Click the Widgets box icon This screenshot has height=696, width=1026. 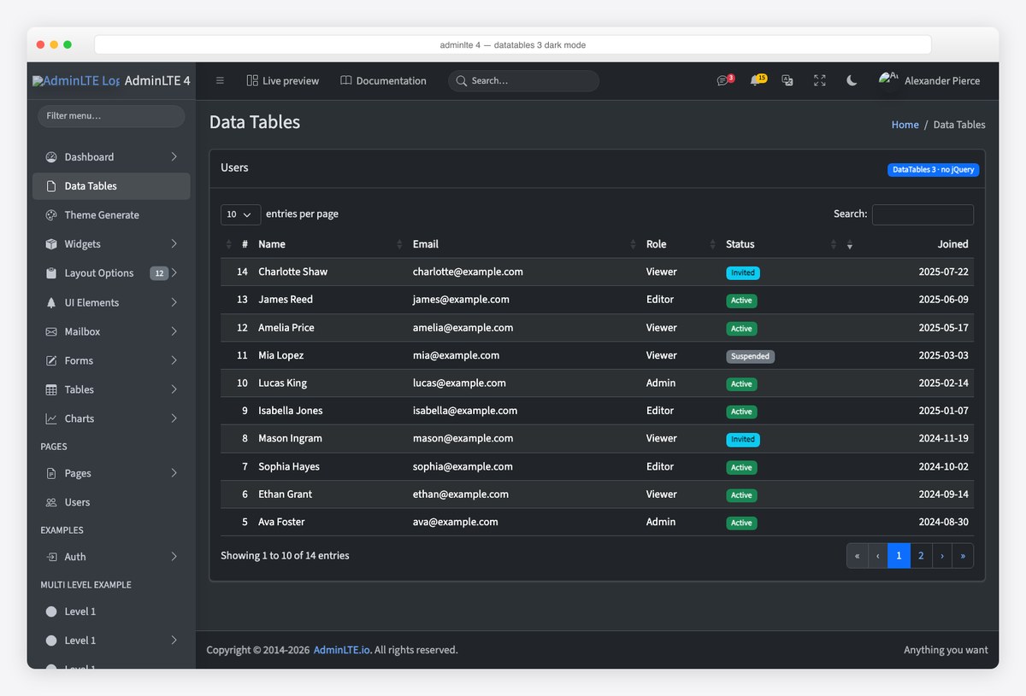(x=51, y=244)
